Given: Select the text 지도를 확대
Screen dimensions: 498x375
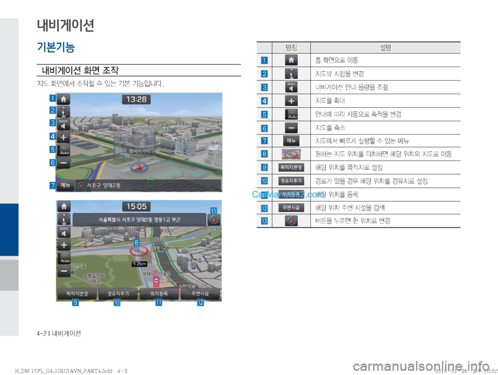Looking at the screenshot, I should 330,101.
